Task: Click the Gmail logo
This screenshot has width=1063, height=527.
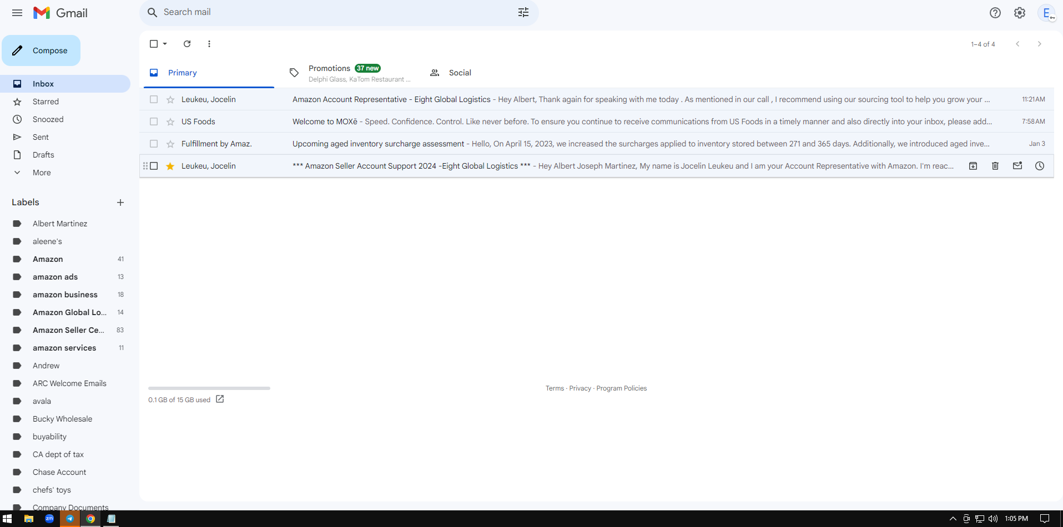Action: click(61, 13)
